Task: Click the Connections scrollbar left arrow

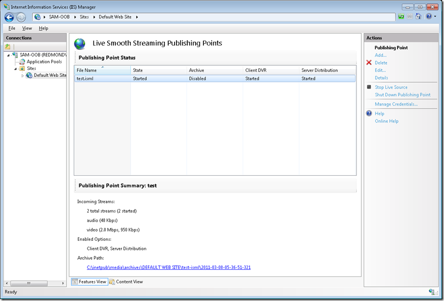Action: click(x=7, y=283)
